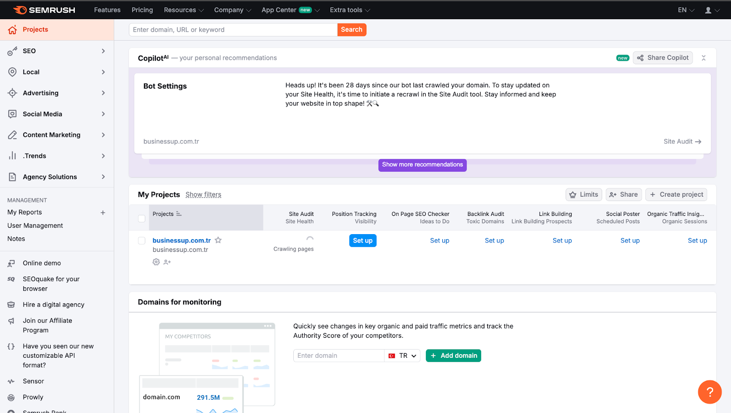Focus the Enter domain monitoring field
The height and width of the screenshot is (413, 731).
click(x=339, y=356)
